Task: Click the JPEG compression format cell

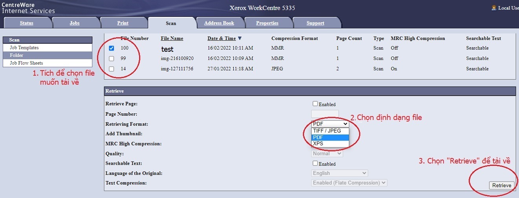Action: [277, 69]
